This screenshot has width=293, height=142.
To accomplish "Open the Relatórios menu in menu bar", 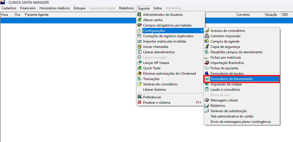I will pyautogui.click(x=126, y=8).
